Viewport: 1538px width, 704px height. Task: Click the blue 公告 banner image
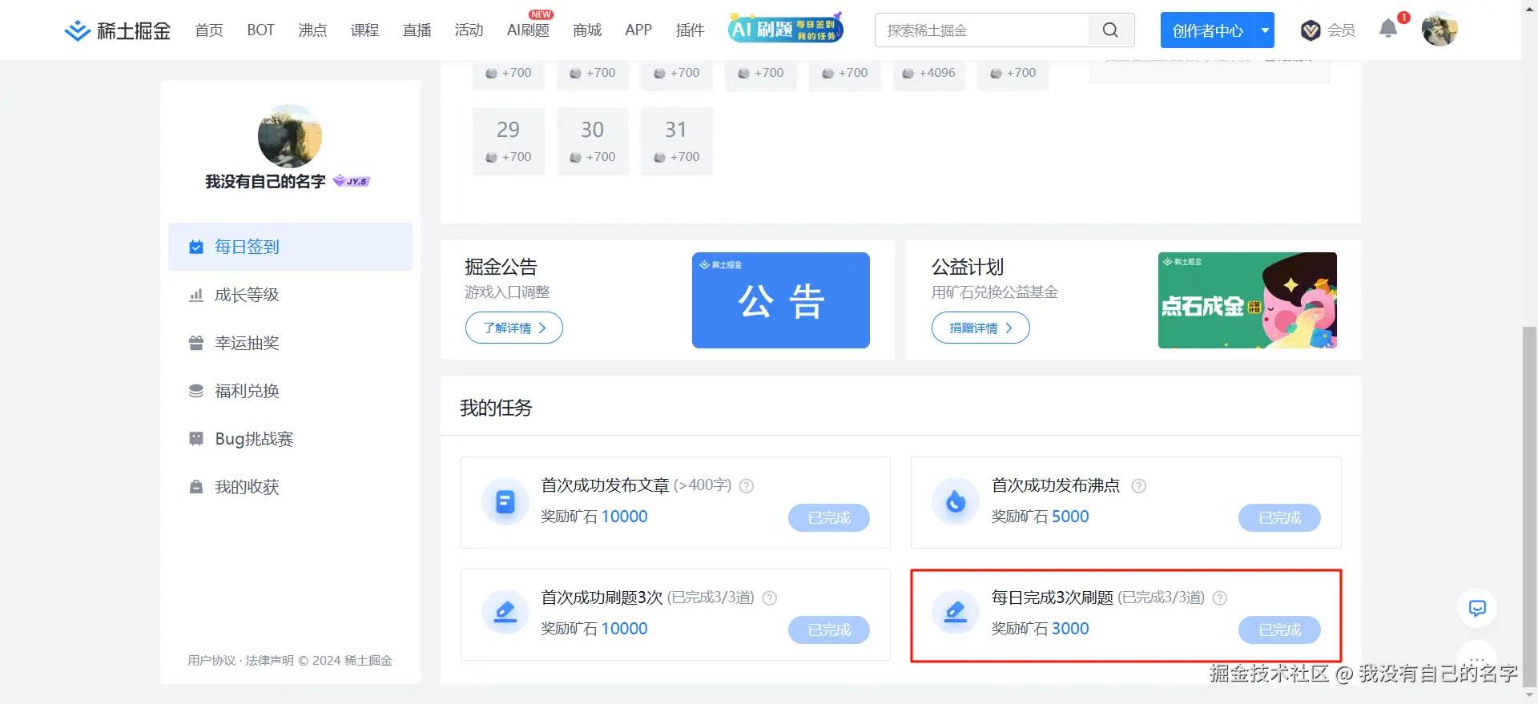(781, 300)
